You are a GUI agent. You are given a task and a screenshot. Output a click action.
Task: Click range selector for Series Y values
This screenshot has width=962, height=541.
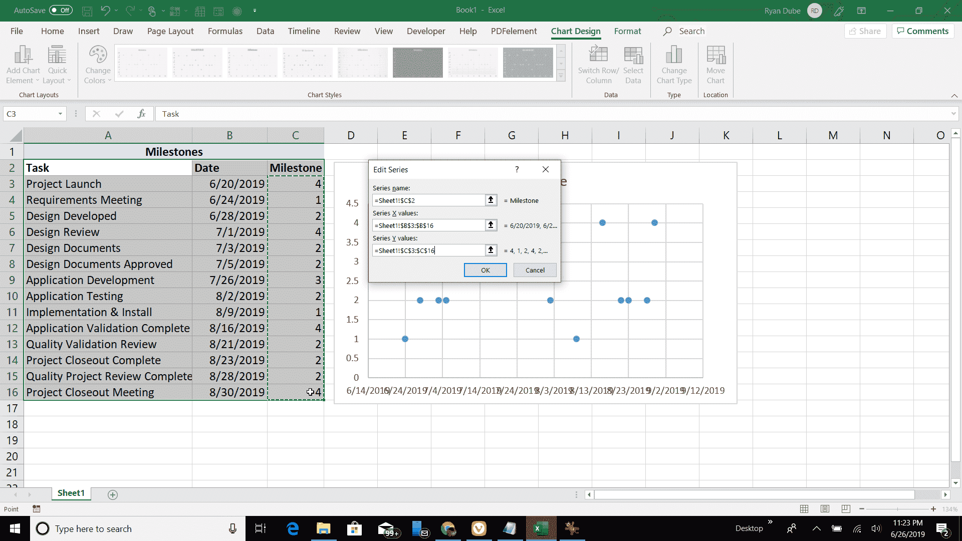point(491,250)
